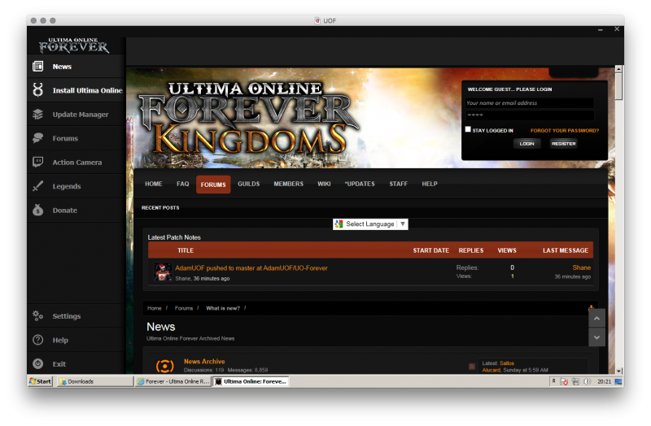Click the username or email input field
The height and width of the screenshot is (426, 651).
coord(530,103)
